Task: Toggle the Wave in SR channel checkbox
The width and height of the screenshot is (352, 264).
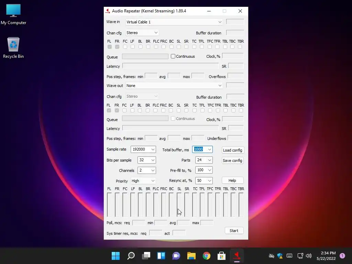Action: 186,47
